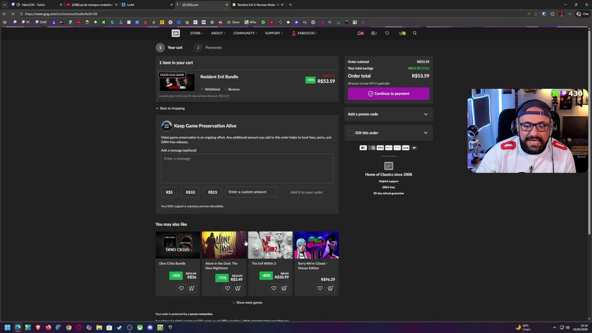This screenshot has height=333, width=592.
Task: Open Resident Evil Bundle cover thumbnail
Action: (x=177, y=81)
